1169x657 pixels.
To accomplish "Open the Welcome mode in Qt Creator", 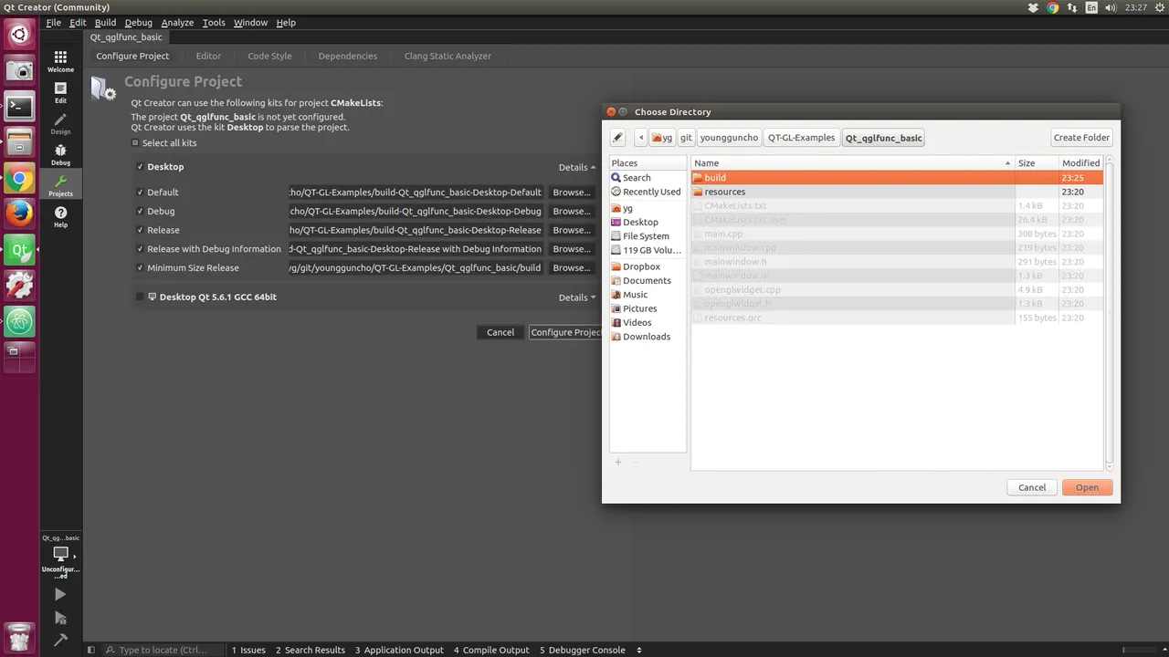I will [x=60, y=61].
